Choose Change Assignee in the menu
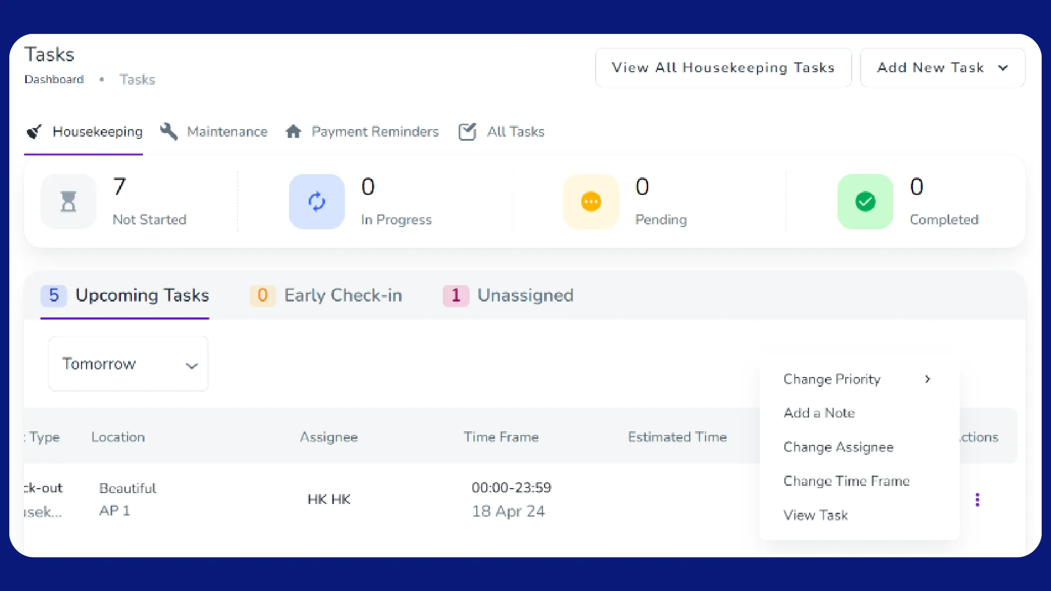 pos(838,447)
